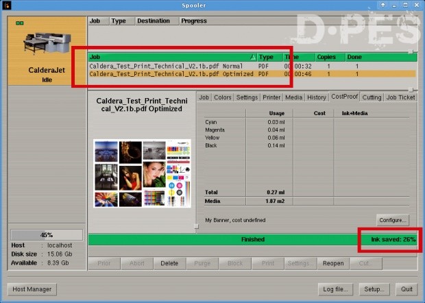Open the Cutting tab
The width and height of the screenshot is (425, 303).
372,97
